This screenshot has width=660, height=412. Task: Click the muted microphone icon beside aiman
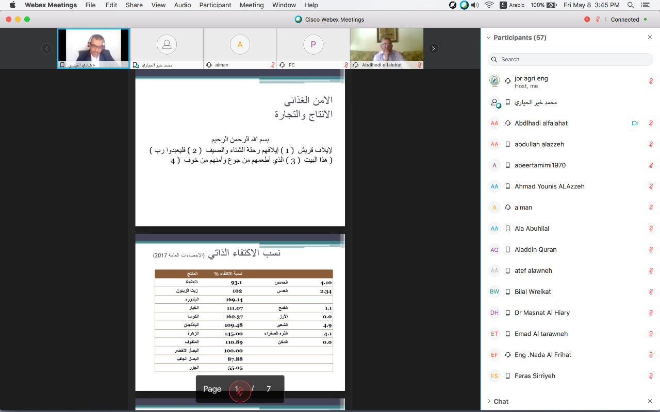pos(651,208)
